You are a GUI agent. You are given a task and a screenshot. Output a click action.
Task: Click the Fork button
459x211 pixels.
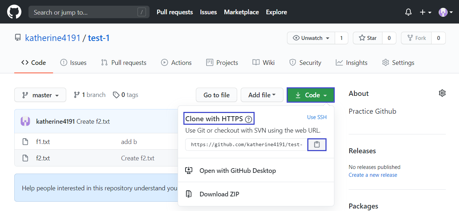416,38
